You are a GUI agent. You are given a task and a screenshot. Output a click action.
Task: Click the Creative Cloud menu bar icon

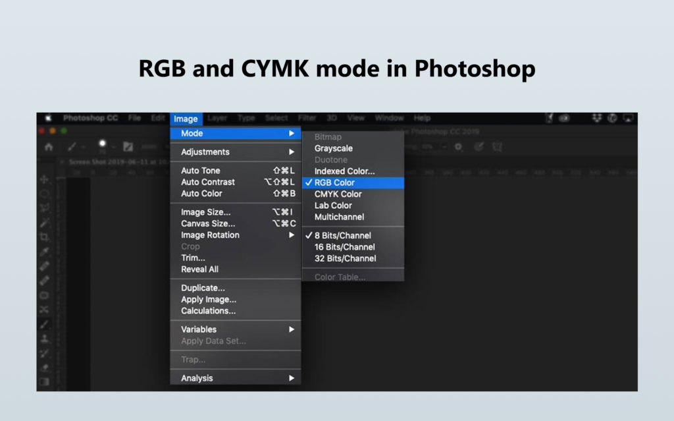pos(564,118)
